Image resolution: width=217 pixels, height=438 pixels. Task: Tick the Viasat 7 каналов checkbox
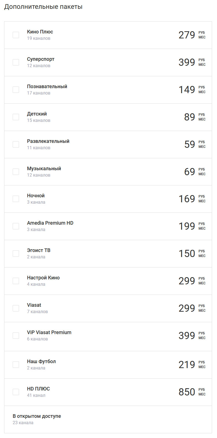point(16,308)
